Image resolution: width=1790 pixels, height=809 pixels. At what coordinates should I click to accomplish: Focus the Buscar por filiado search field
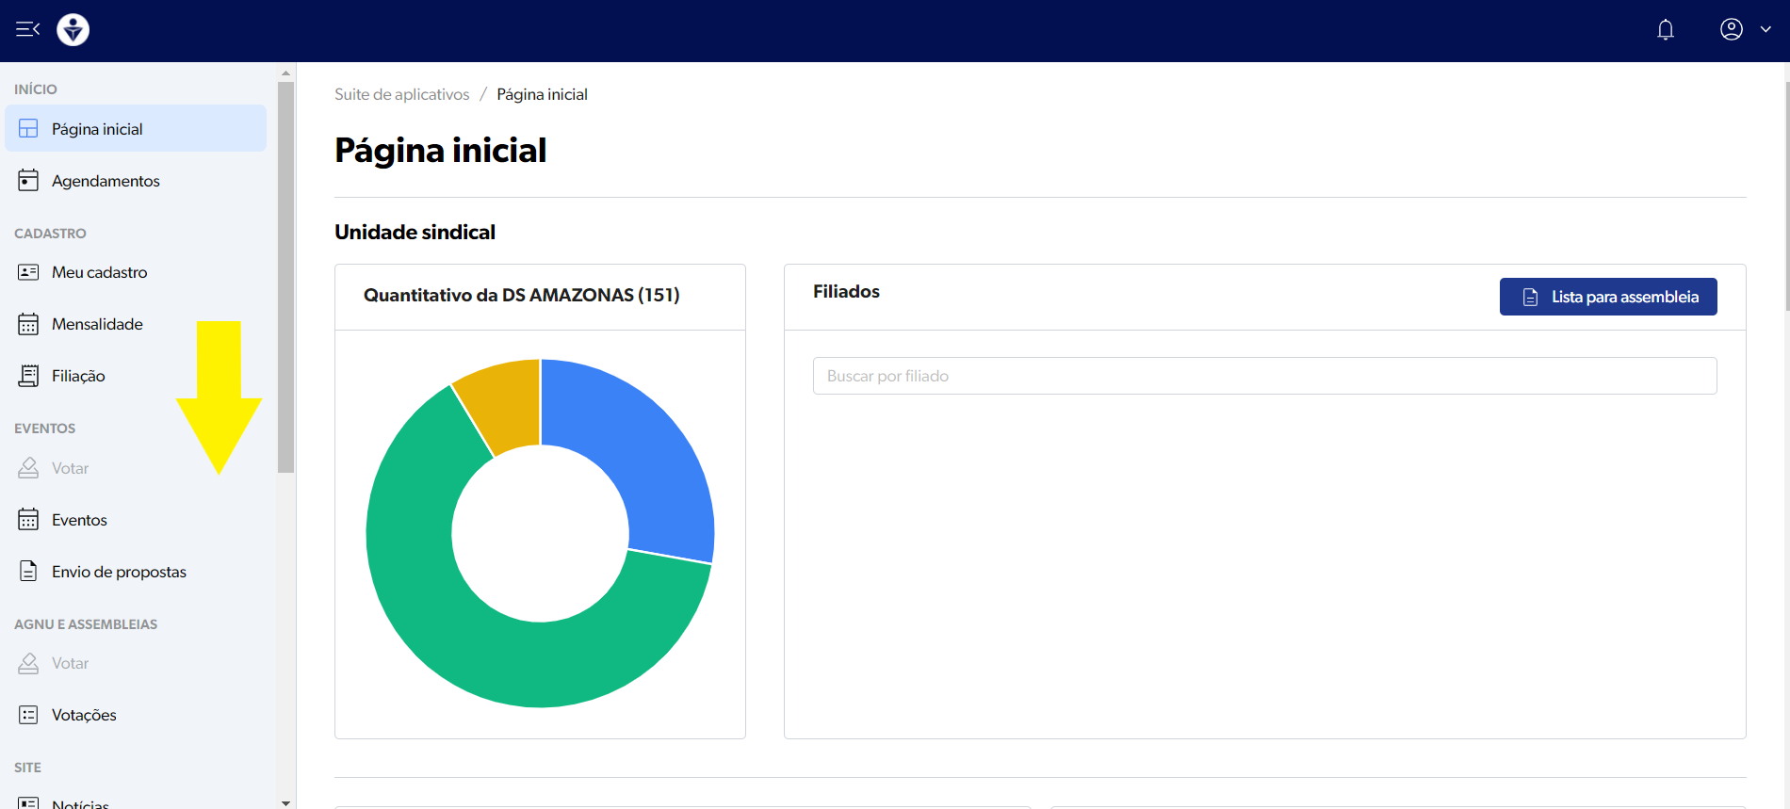[x=1263, y=376]
